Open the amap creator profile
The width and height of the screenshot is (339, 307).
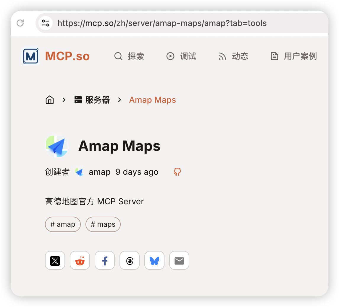99,172
